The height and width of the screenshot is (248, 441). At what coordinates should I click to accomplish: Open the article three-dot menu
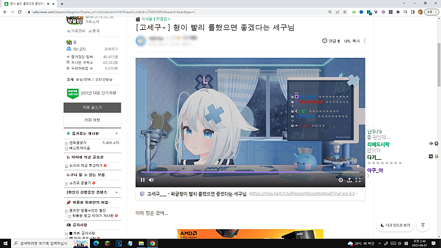365,41
